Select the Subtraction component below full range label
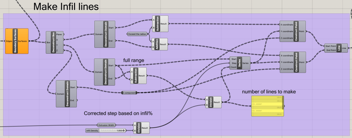352x138 pixels. 135,76
